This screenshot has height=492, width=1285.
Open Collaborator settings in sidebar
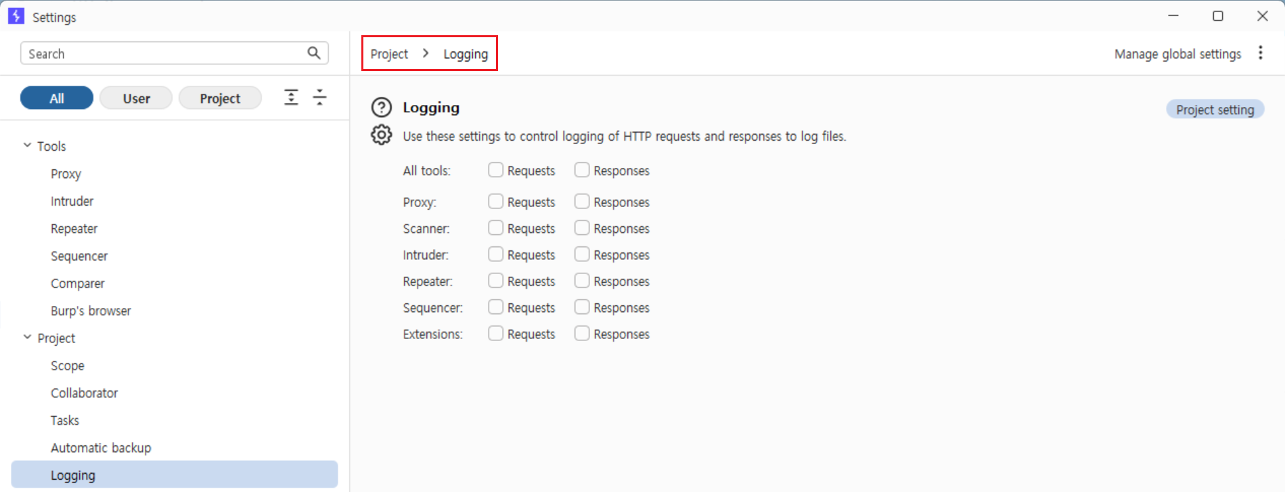[84, 393]
